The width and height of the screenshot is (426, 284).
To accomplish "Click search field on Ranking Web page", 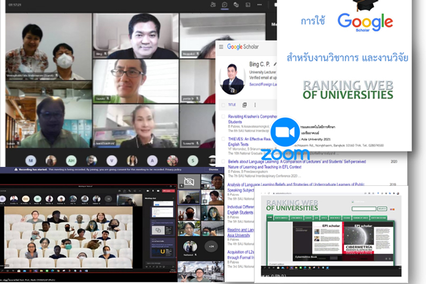I will [x=364, y=208].
